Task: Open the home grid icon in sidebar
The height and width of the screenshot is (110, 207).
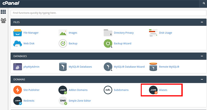Action: tap(3, 12)
